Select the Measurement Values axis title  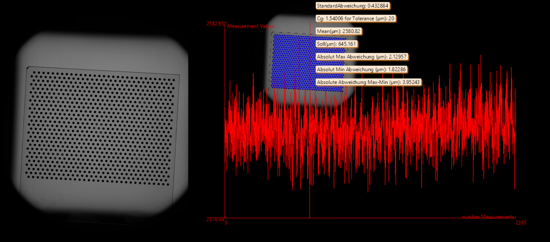click(251, 26)
